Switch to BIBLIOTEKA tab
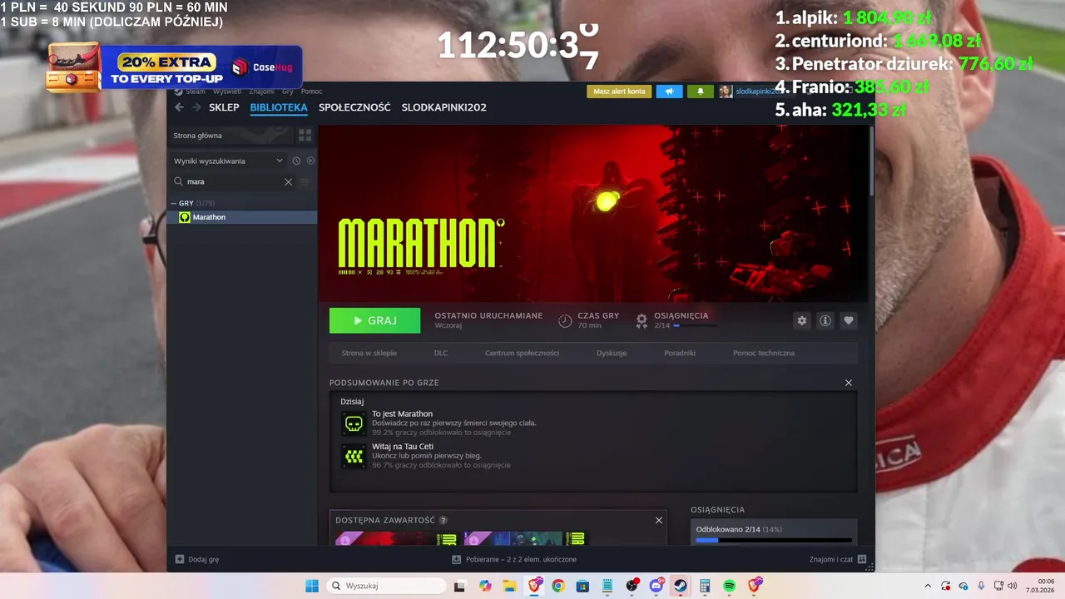The height and width of the screenshot is (599, 1065). [x=279, y=107]
